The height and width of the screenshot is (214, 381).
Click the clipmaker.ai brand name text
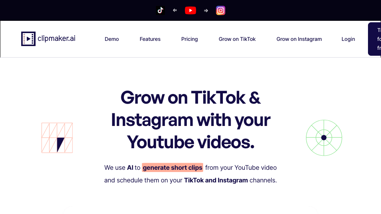(57, 38)
